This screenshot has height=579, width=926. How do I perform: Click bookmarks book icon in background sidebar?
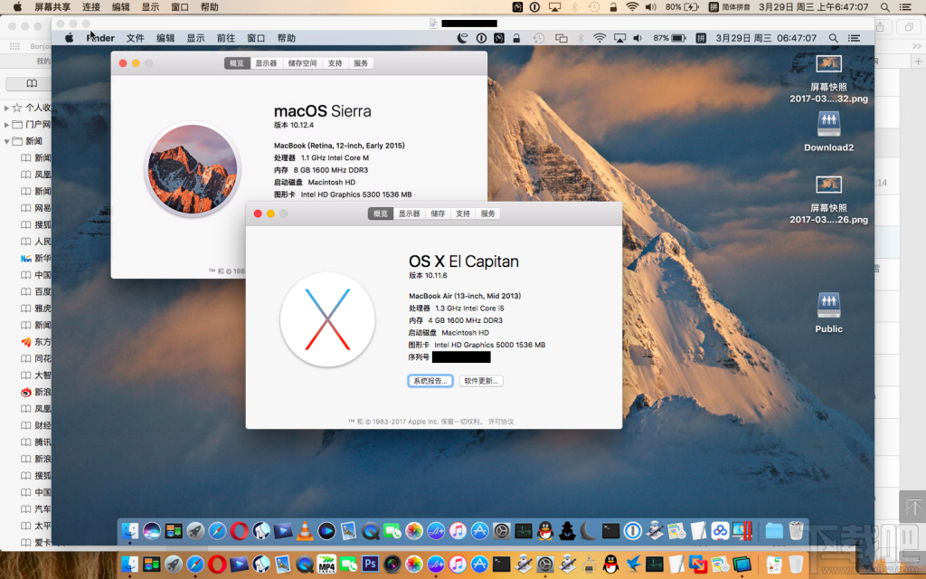32,83
